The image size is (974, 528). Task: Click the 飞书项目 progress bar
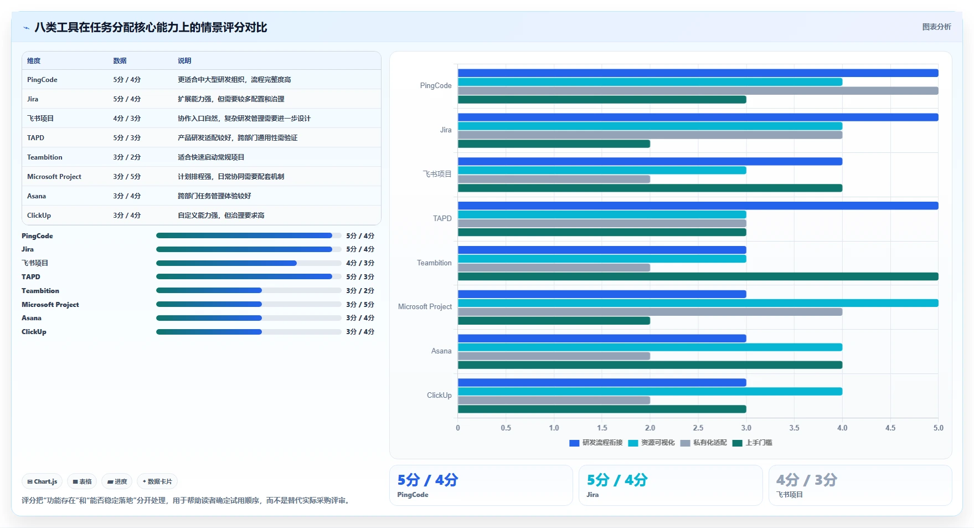(249, 263)
